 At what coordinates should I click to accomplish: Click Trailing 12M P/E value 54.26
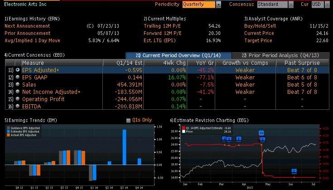point(214,26)
